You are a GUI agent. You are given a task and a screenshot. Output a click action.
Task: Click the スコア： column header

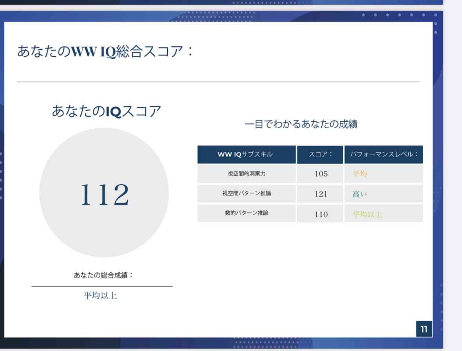point(320,155)
